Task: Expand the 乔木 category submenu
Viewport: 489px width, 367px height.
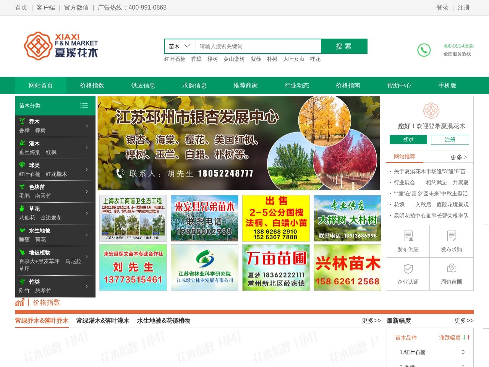Action: (87, 126)
